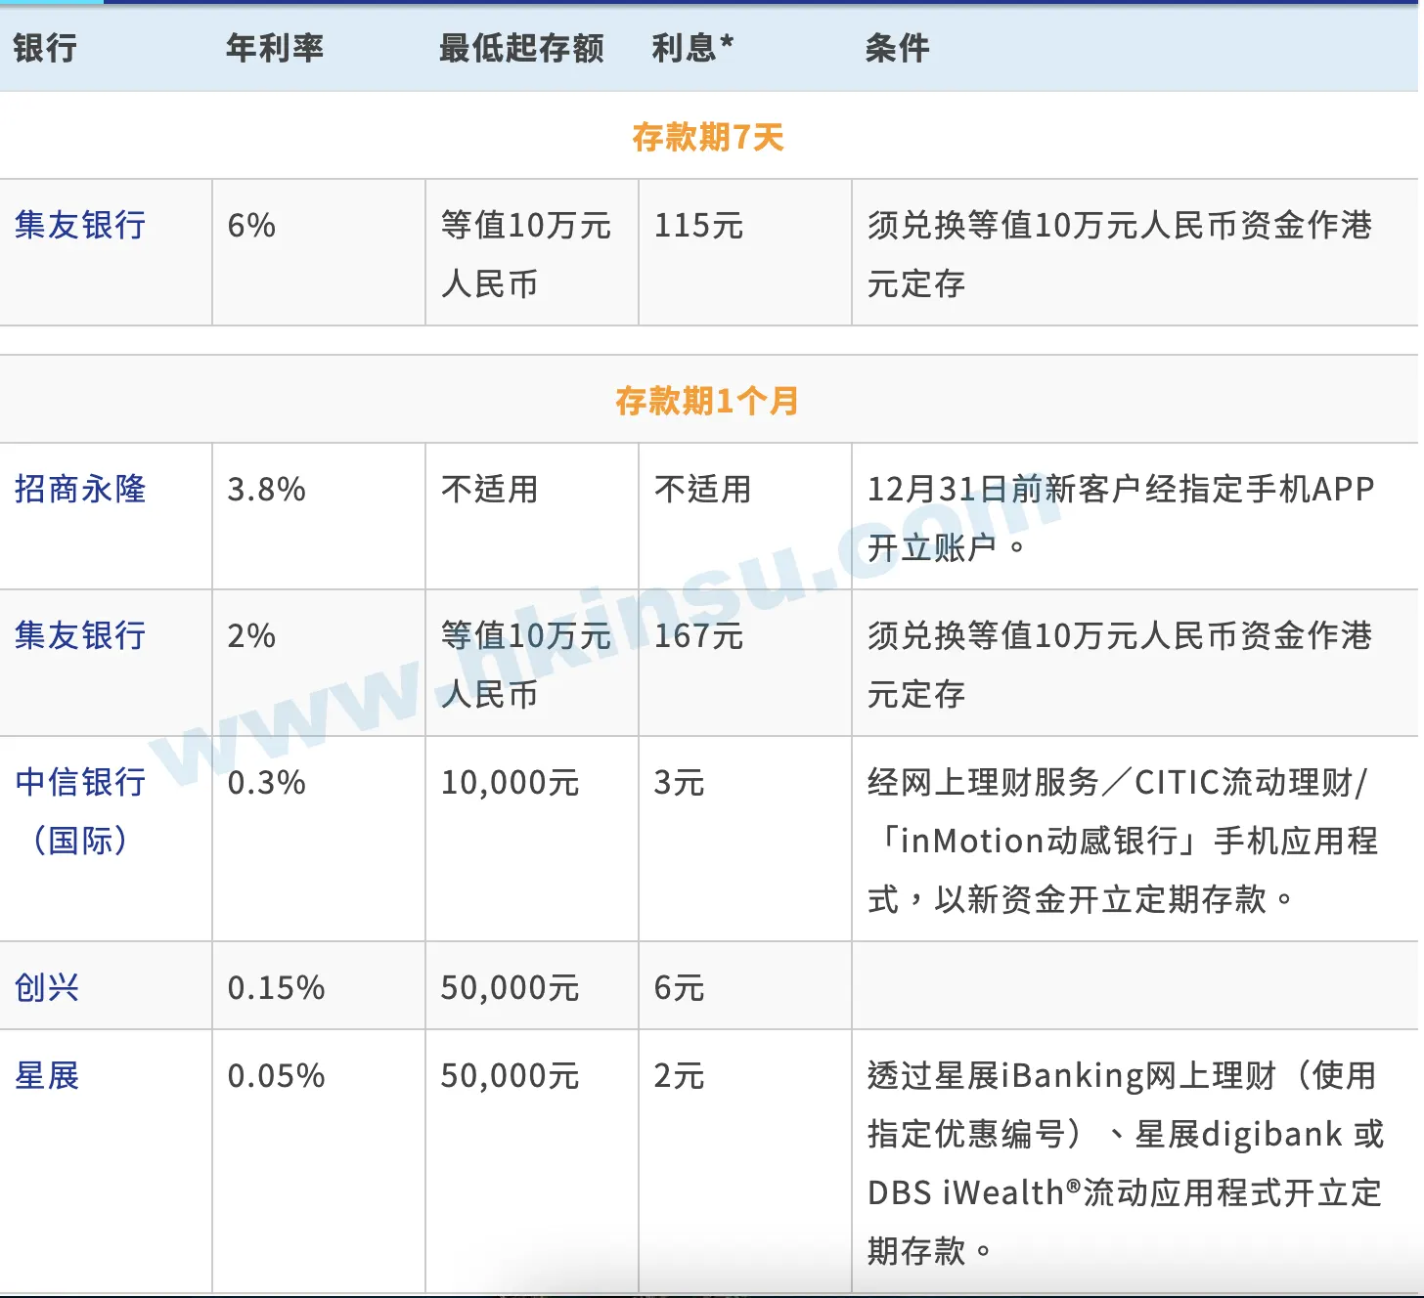
Task: Click the 7天 row condition 须兑换等值10万元人民币
Action: click(x=1120, y=254)
